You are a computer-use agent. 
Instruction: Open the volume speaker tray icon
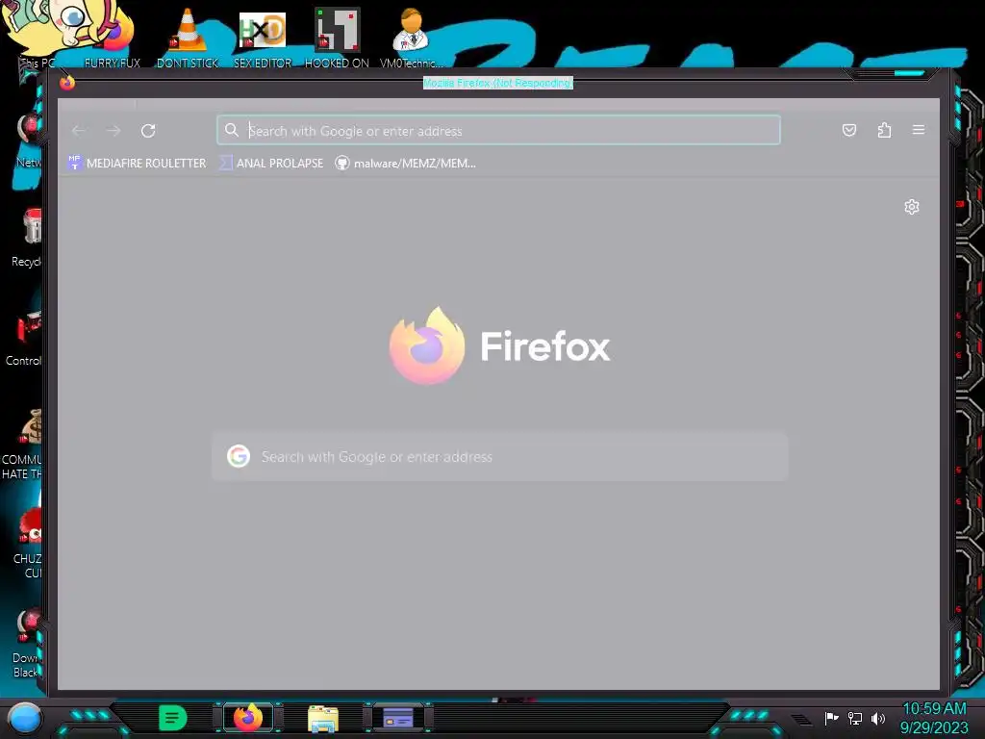[x=877, y=718]
